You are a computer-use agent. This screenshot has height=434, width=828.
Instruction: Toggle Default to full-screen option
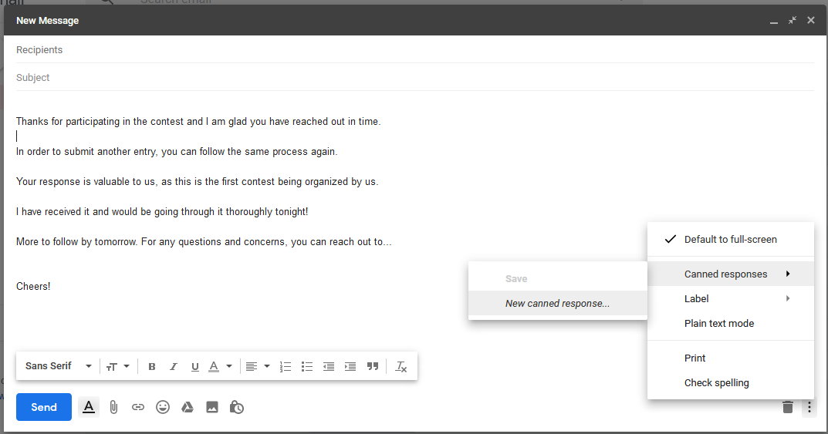pyautogui.click(x=730, y=240)
